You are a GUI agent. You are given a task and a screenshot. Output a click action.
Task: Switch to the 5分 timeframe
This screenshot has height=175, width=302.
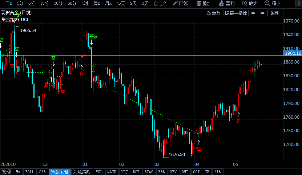coord(32,3)
